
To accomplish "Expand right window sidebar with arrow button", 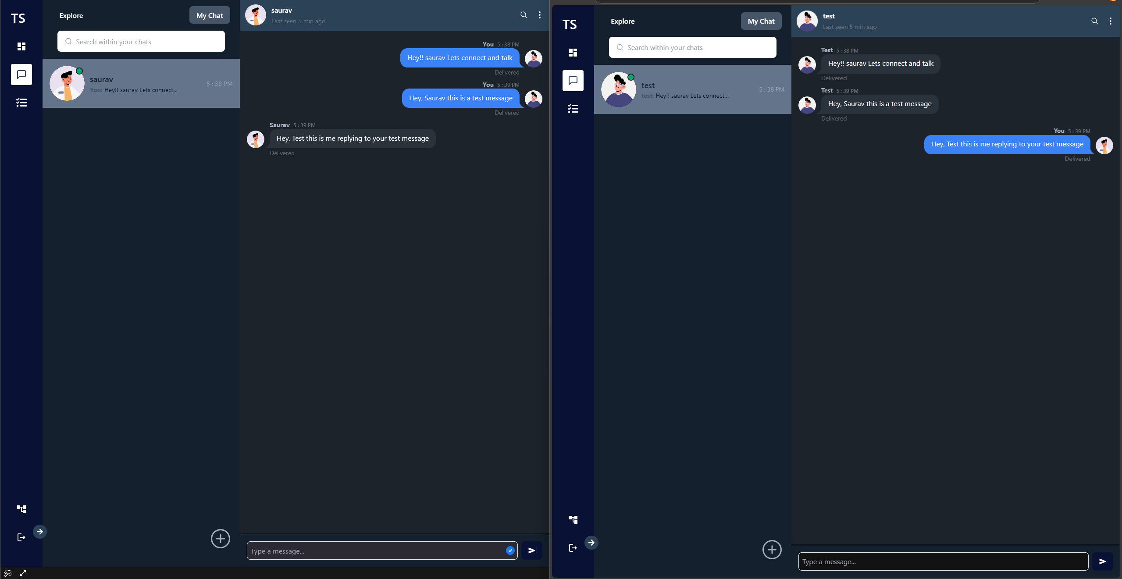I will 591,543.
